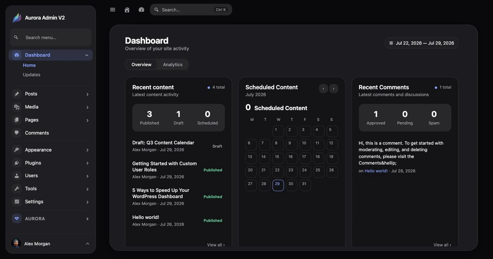Click the Appearance brush icon
The width and height of the screenshot is (493, 259).
pyautogui.click(x=17, y=150)
